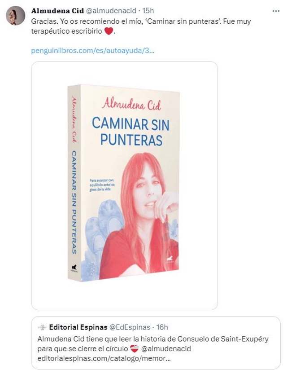The height and width of the screenshot is (374, 287).
Task: Open the quoted tweet about Consuelo de Saint-Exupéry
Action: point(156,343)
